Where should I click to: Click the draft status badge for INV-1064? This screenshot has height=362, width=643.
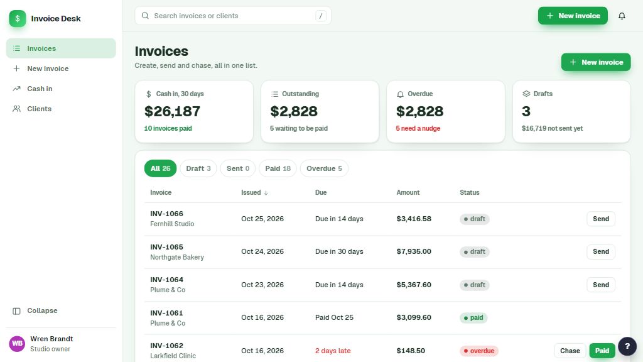point(475,285)
